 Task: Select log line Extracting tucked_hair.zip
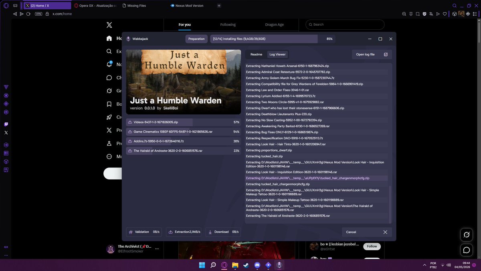(264, 156)
